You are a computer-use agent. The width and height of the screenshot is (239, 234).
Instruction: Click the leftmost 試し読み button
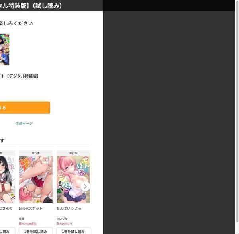8,231
